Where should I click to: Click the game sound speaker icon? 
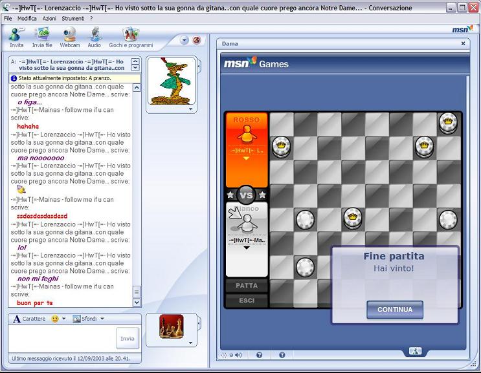(238, 355)
